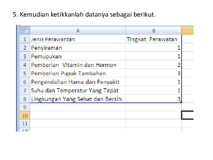
Task: Select row 11 header
Action: (25, 123)
